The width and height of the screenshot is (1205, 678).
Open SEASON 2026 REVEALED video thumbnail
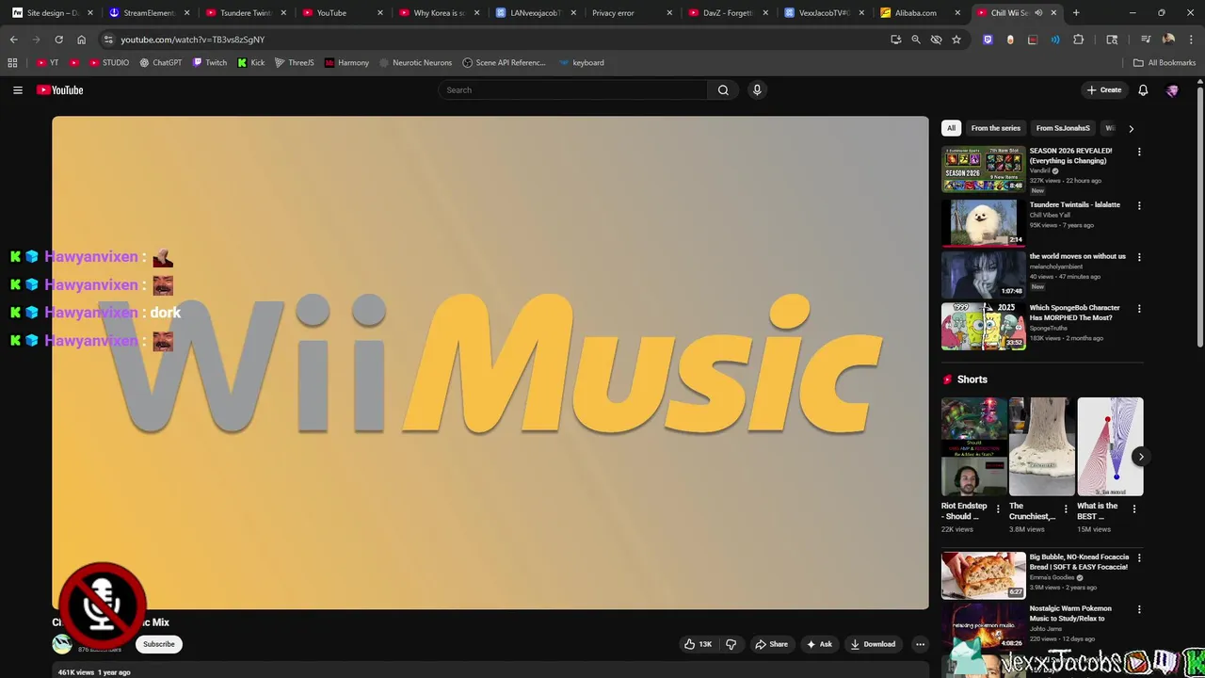point(983,169)
